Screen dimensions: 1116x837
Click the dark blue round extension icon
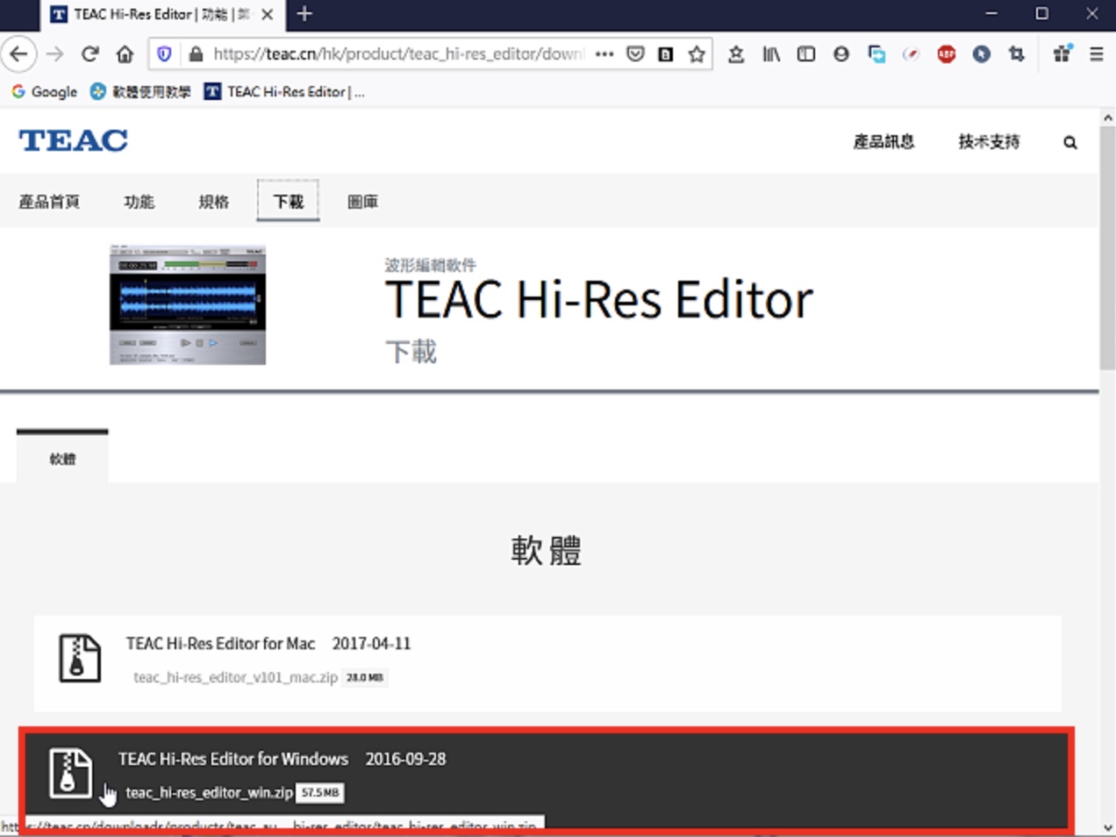[982, 54]
